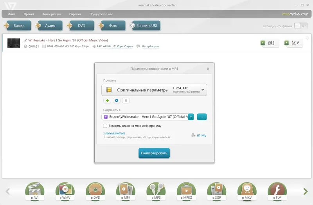Image resolution: width=313 pixels, height=205 pixels.
Task: Open audio track AAC 44 KHz selector
Action: 115,46
